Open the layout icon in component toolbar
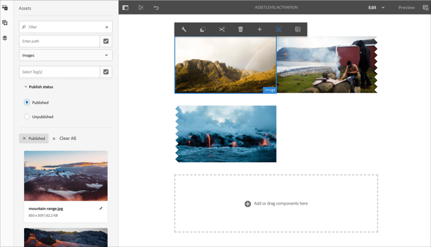Image resolution: width=431 pixels, height=247 pixels. pyautogui.click(x=298, y=29)
